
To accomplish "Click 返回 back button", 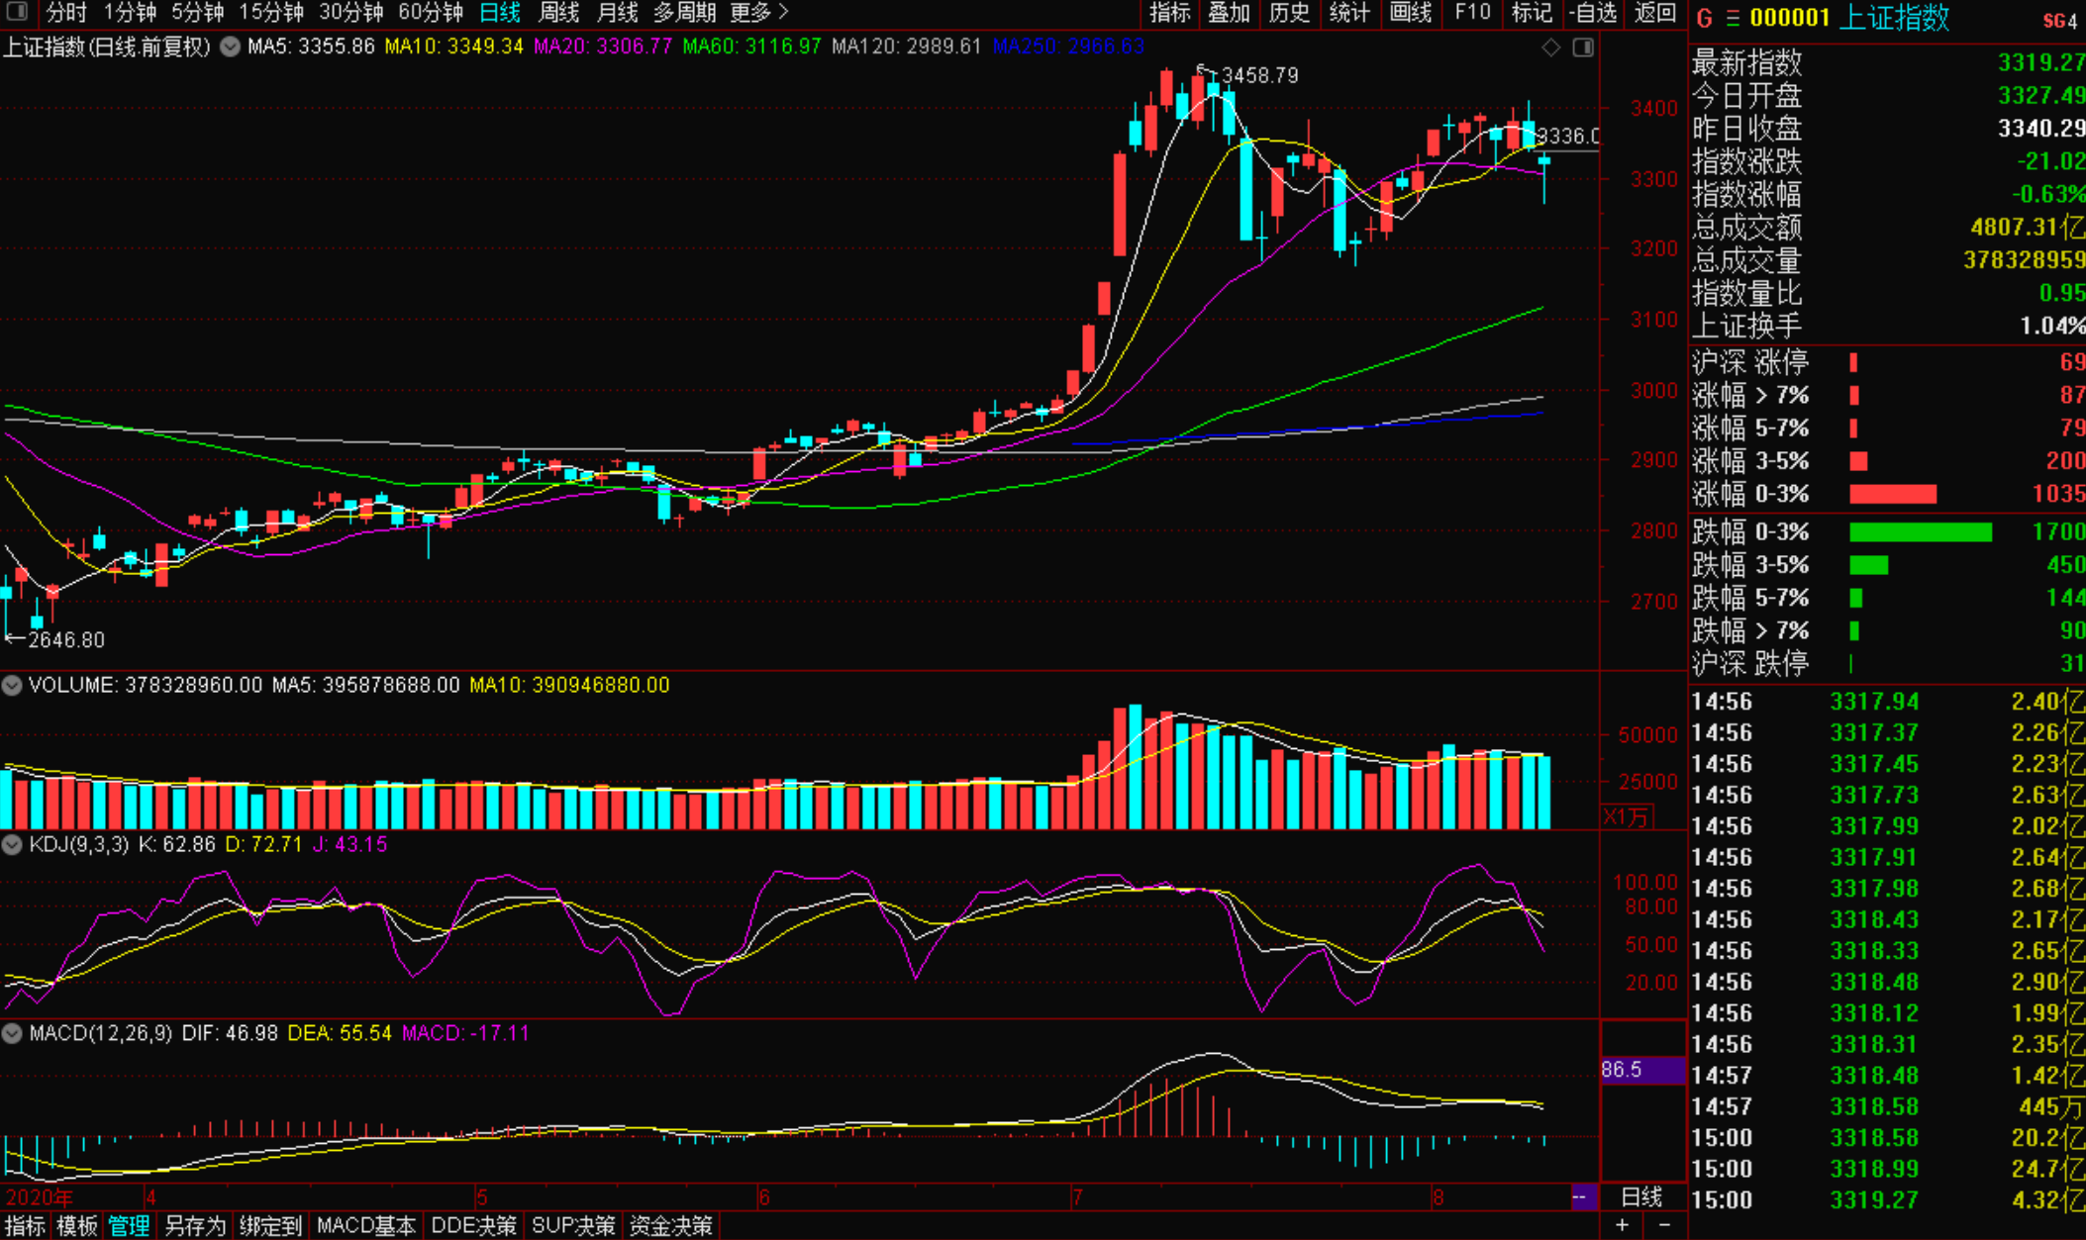I will pos(1655,13).
